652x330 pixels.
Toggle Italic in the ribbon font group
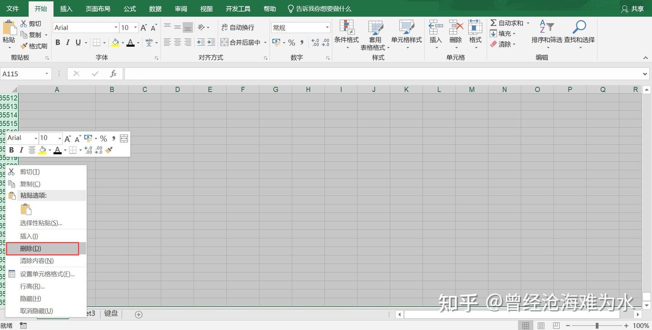click(67, 43)
